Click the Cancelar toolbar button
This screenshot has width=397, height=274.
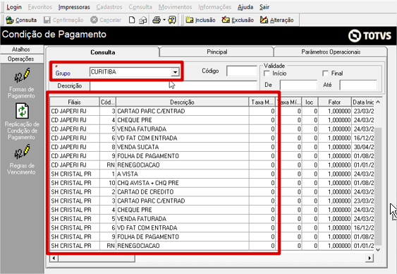tap(106, 20)
